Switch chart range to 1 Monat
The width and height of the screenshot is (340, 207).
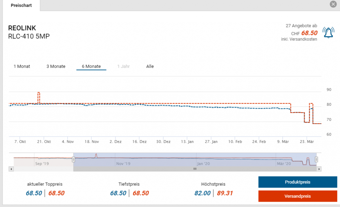pyautogui.click(x=22, y=66)
